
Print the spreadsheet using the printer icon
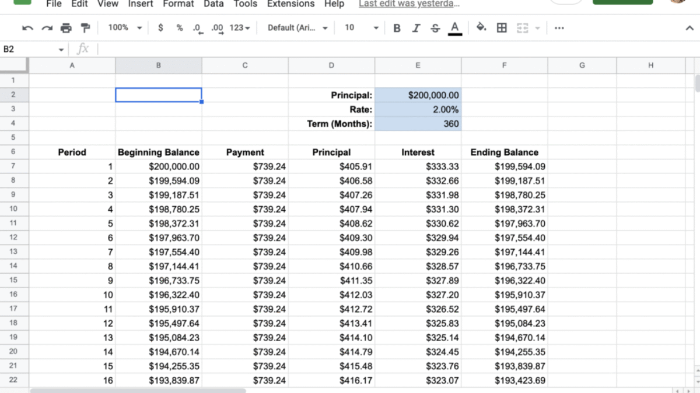pos(66,28)
